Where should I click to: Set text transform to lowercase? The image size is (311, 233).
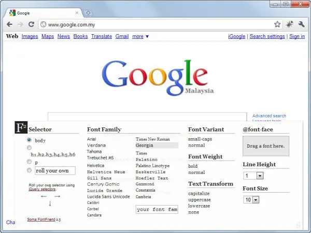click(x=199, y=206)
